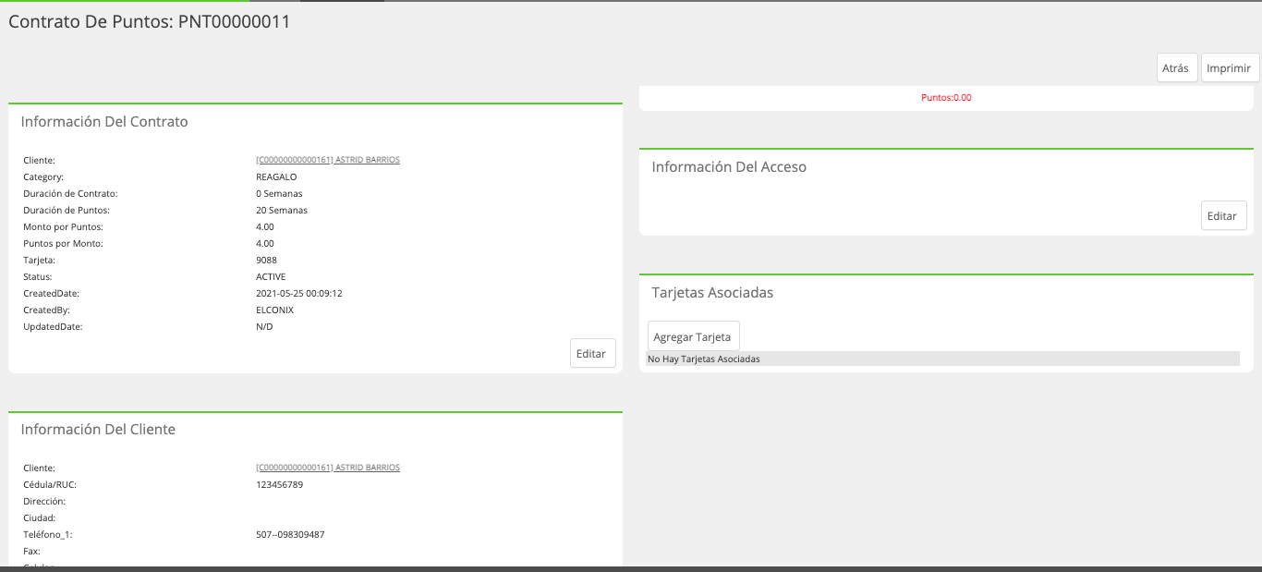The height and width of the screenshot is (572, 1262).
Task: Click Editar in Información Del Contrato panel
Action: pos(591,353)
